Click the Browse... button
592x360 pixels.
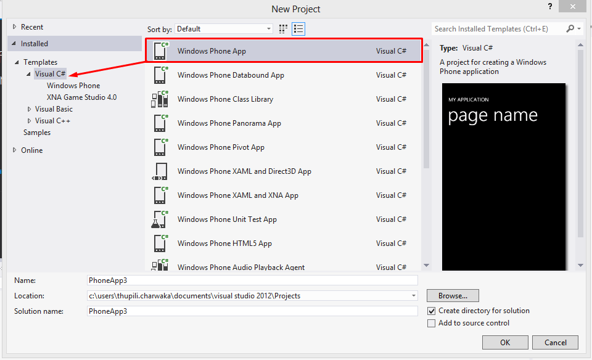pyautogui.click(x=453, y=296)
